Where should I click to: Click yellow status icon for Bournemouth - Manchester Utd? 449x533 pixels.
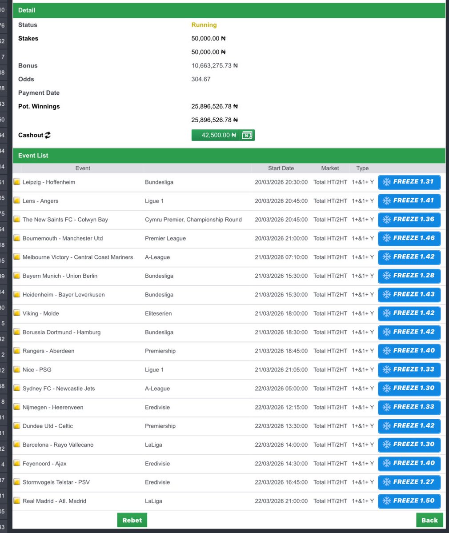point(16,238)
